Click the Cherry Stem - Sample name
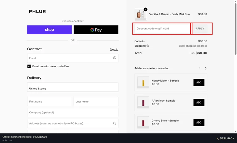 tap(165, 120)
